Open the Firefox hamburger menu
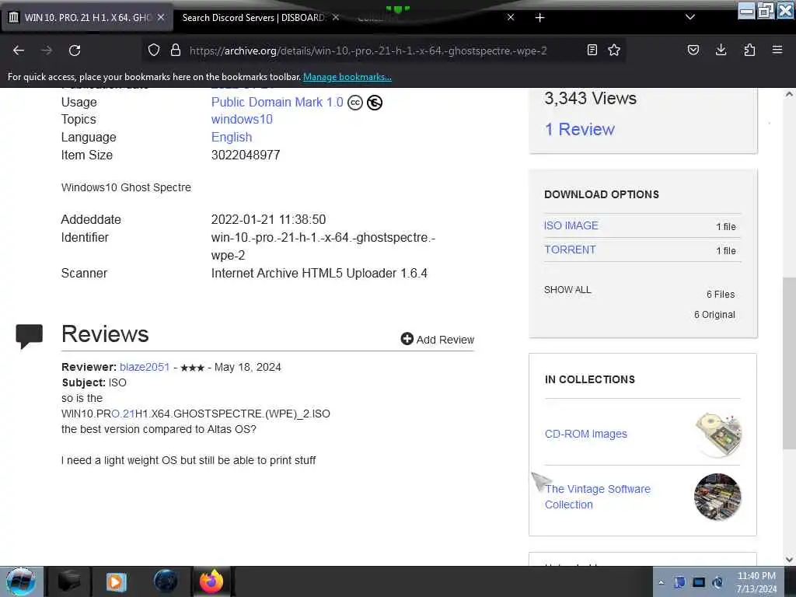This screenshot has width=796, height=597. [x=777, y=50]
